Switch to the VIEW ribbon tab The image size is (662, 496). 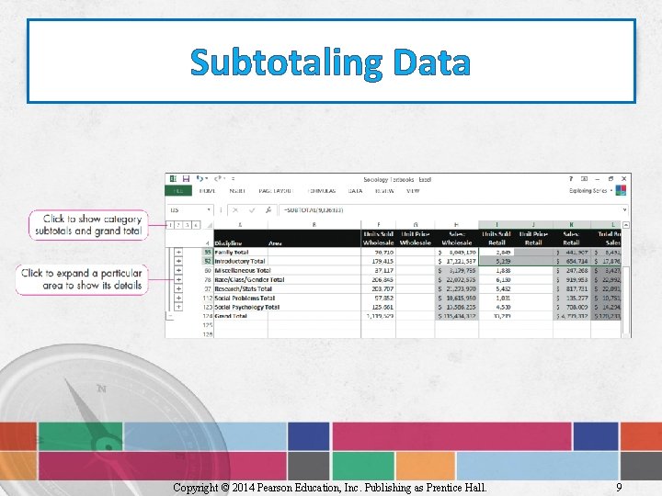[413, 191]
